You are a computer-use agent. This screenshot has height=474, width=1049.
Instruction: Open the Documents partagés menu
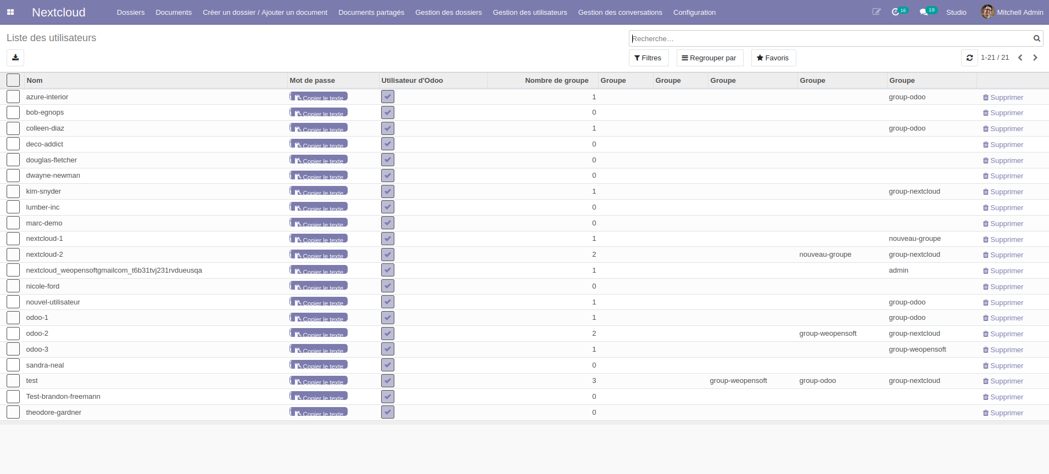coord(371,12)
